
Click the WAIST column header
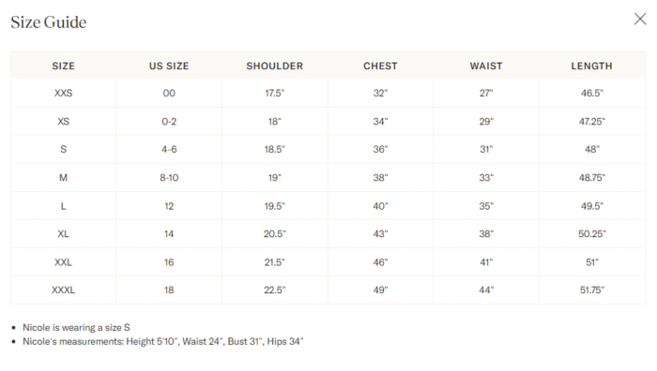coord(485,67)
